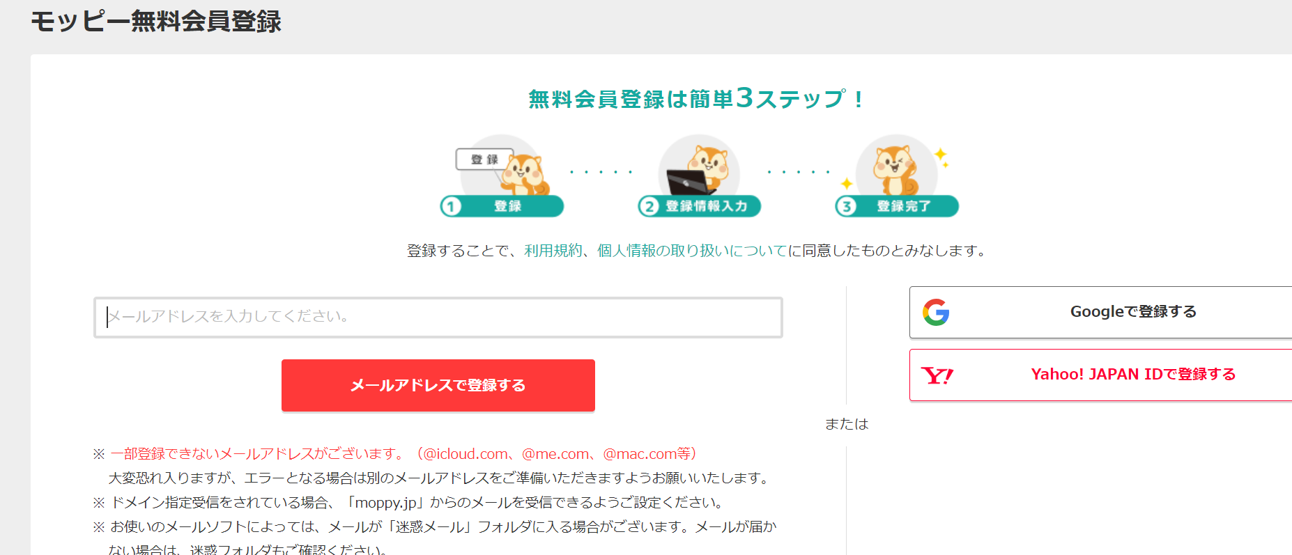This screenshot has height=555, width=1292.
Task: Click the または separator text
Action: pos(847,424)
